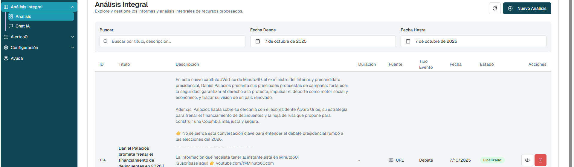Expand the Configuración chevron

(x=72, y=48)
